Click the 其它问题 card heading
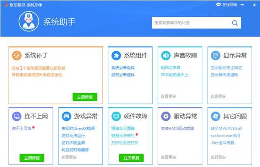The height and width of the screenshot is (167, 260). click(x=235, y=116)
